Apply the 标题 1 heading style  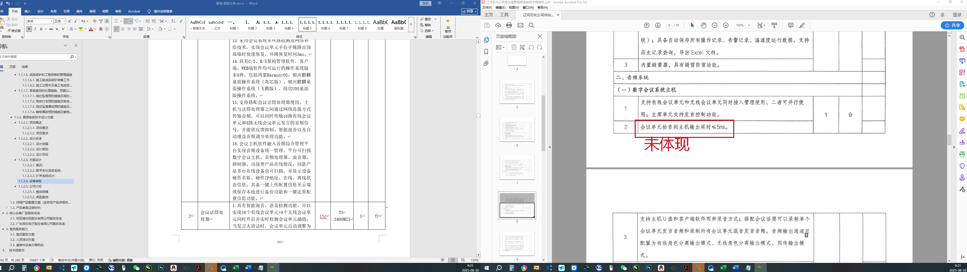pos(234,24)
